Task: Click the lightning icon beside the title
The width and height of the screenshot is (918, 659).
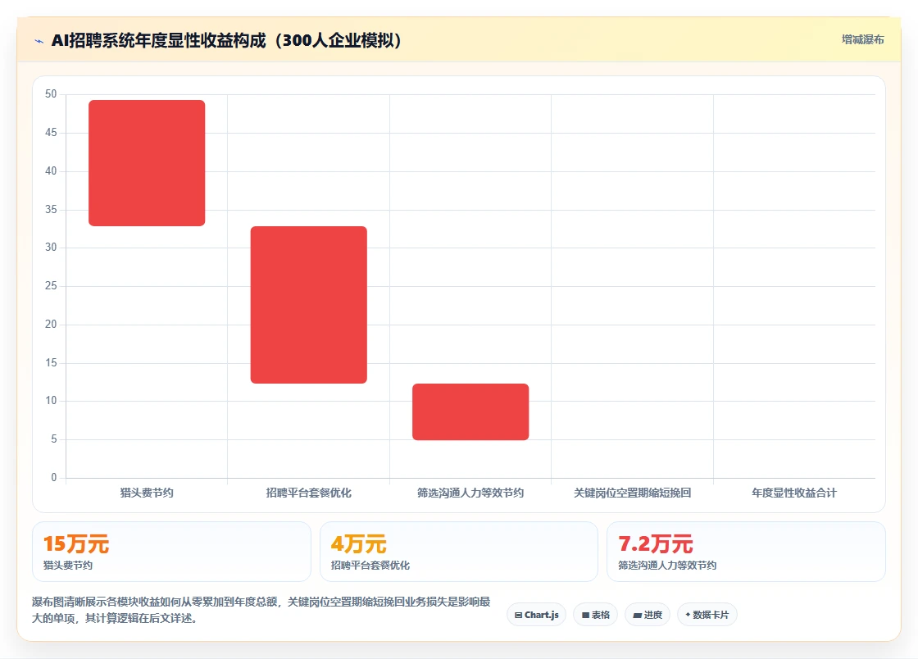Action: (39, 41)
